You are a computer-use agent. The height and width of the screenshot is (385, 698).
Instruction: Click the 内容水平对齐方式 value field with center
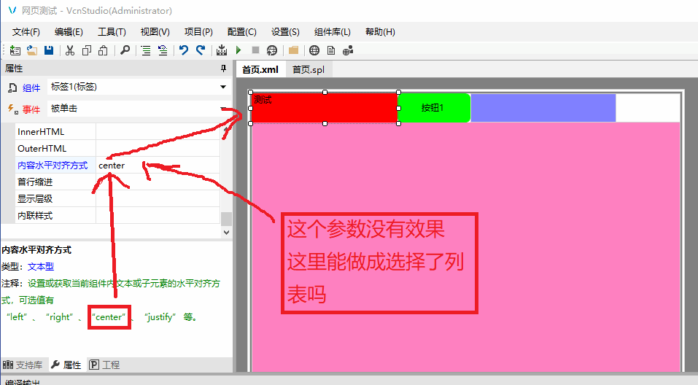[x=157, y=166]
